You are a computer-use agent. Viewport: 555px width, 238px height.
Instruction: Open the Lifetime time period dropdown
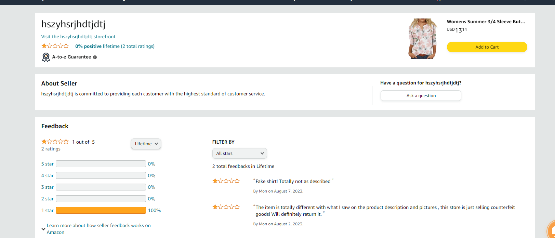[146, 144]
